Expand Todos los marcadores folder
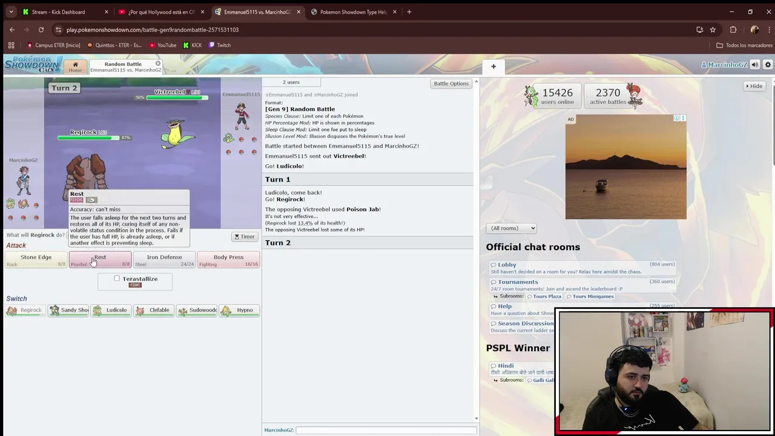 click(x=744, y=45)
